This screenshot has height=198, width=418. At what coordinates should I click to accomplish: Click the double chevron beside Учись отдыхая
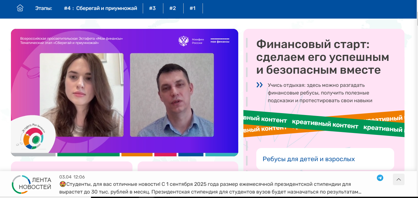pyautogui.click(x=259, y=85)
